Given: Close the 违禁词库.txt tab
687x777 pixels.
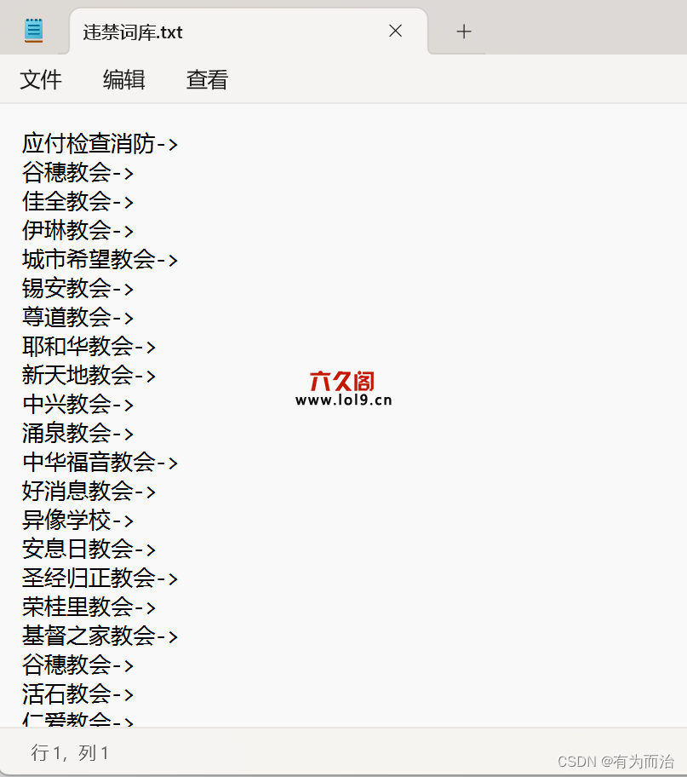Looking at the screenshot, I should coord(395,32).
